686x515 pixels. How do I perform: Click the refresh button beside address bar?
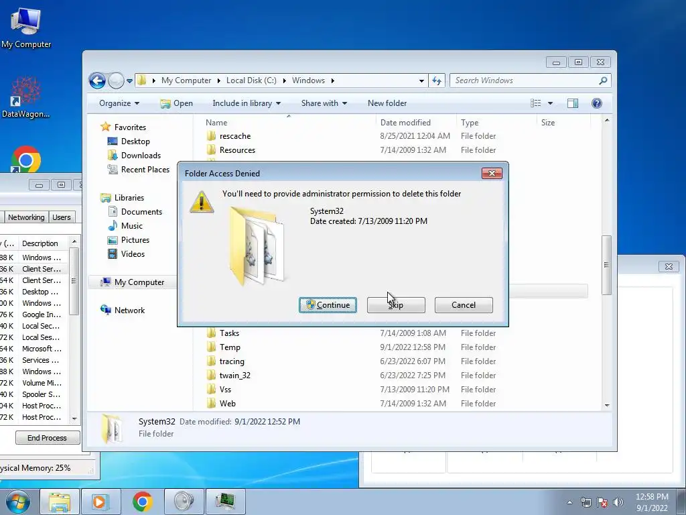point(437,80)
